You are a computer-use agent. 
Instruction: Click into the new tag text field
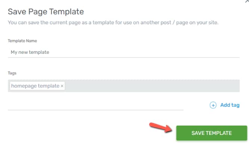pos(96,105)
